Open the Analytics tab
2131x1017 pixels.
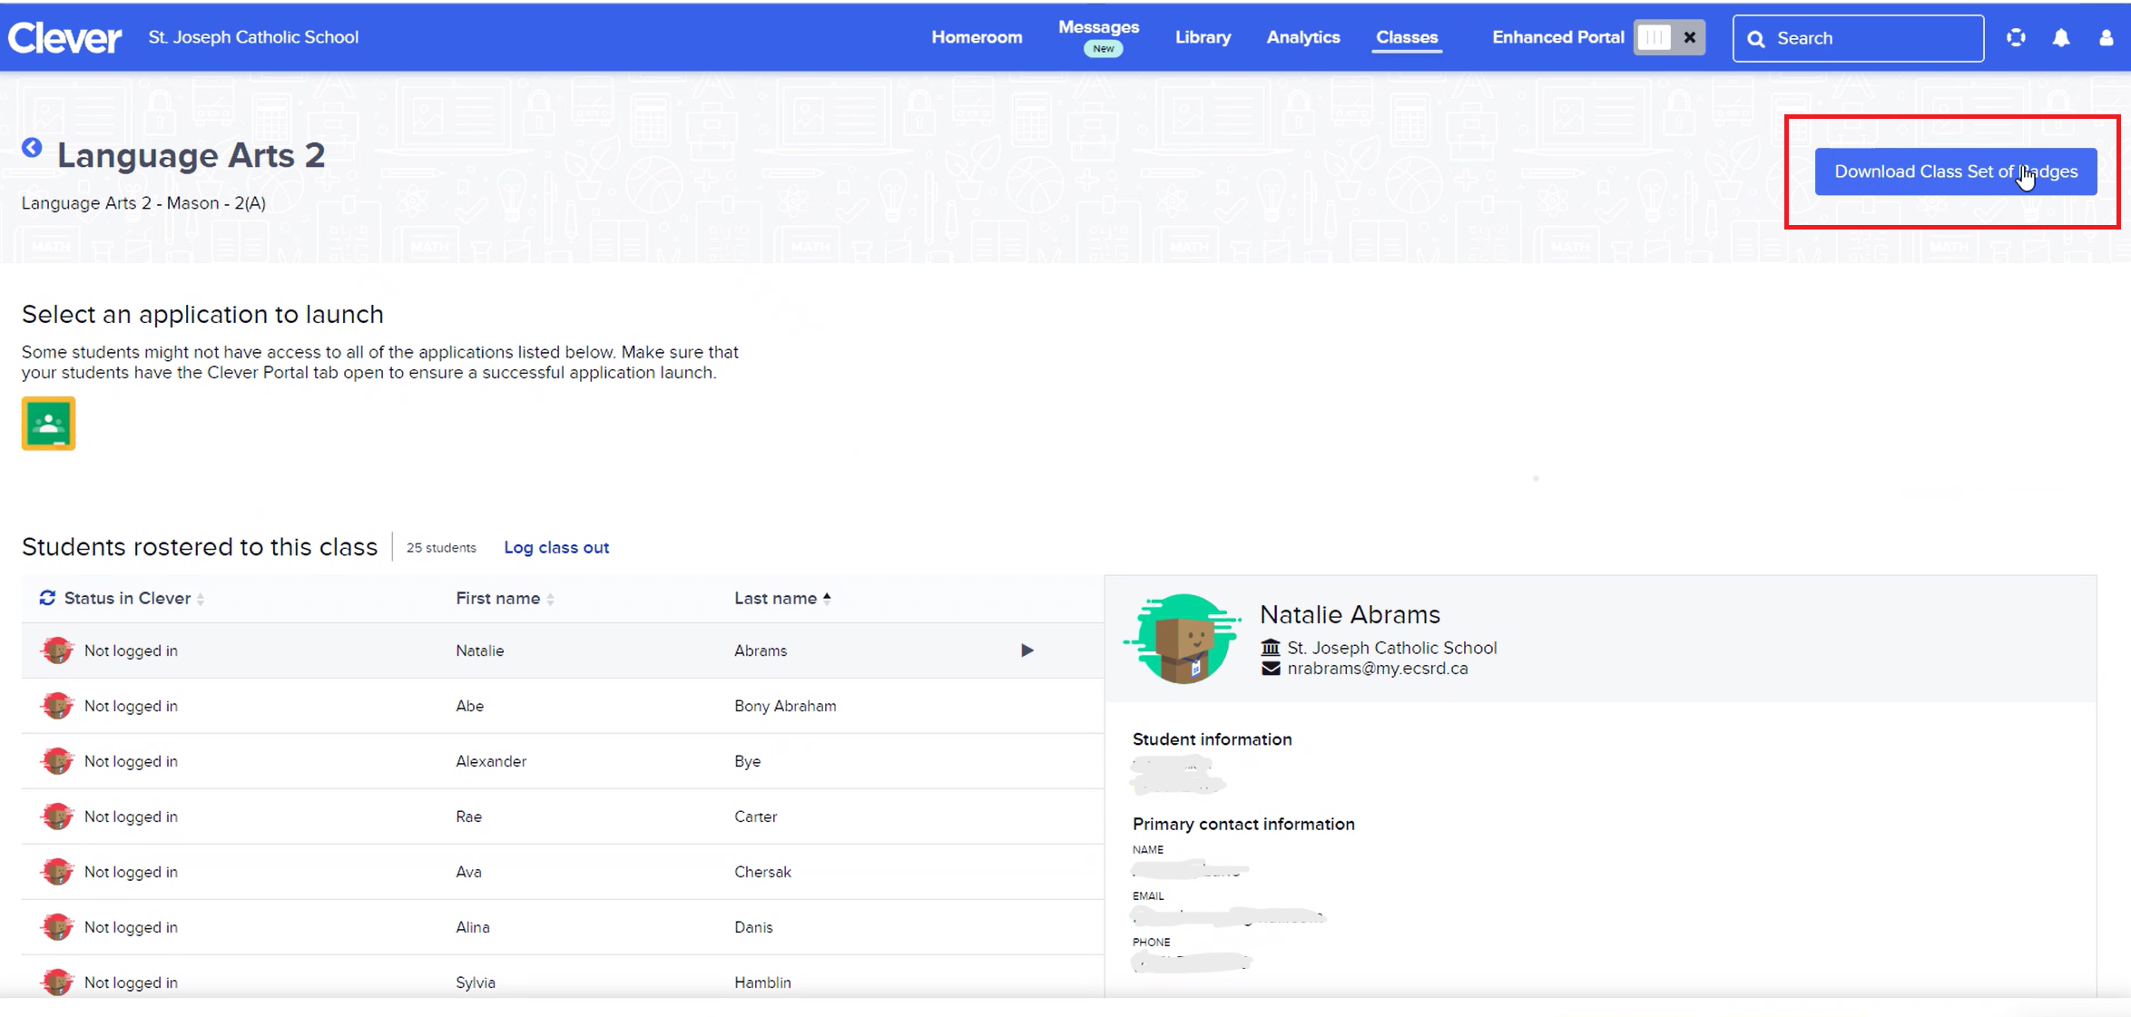1303,38
